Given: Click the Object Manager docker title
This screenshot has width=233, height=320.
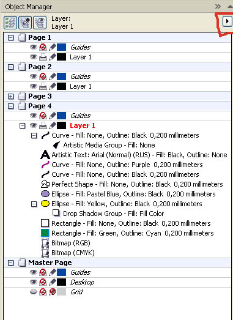Looking at the screenshot, I should pos(29,7).
